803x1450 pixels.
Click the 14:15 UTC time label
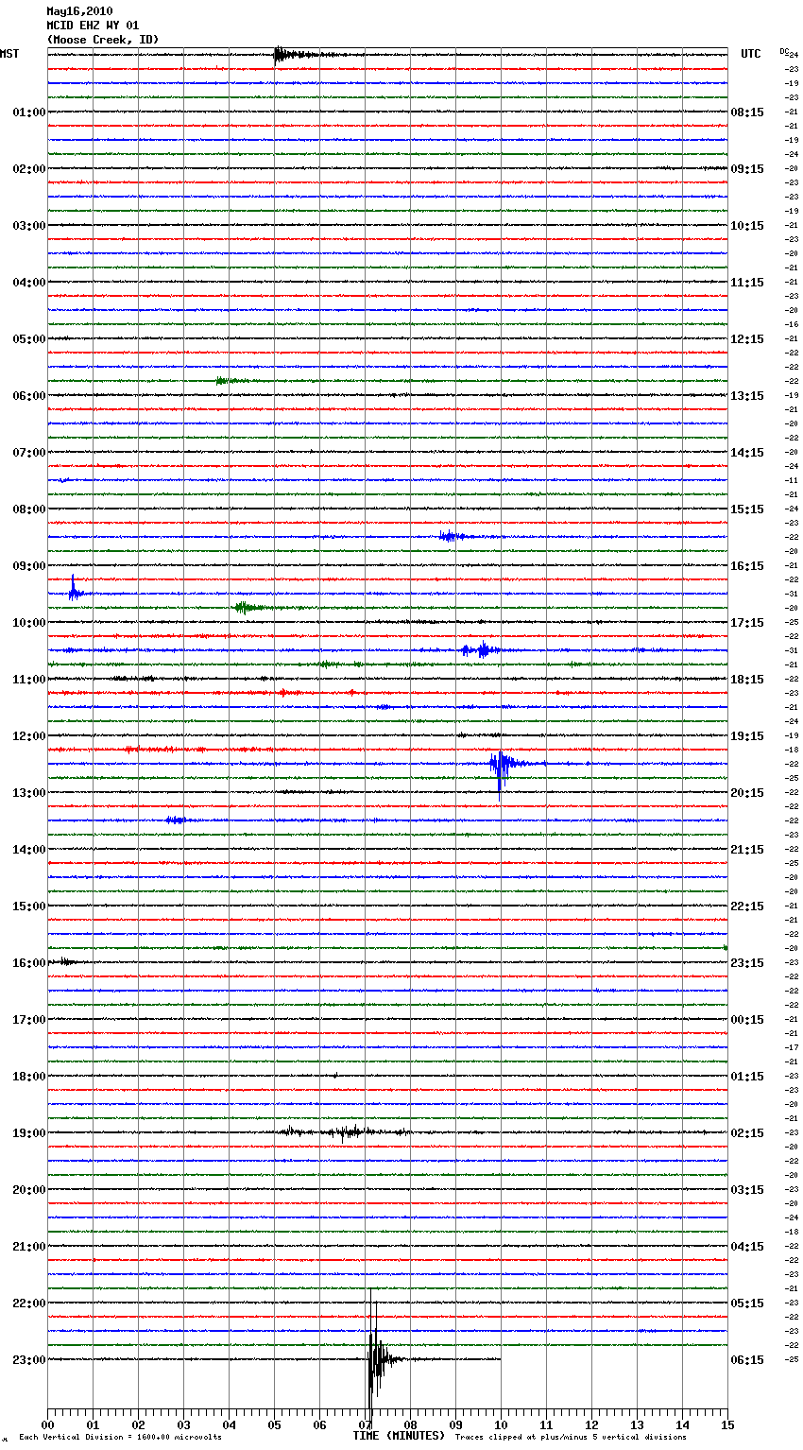tap(747, 453)
